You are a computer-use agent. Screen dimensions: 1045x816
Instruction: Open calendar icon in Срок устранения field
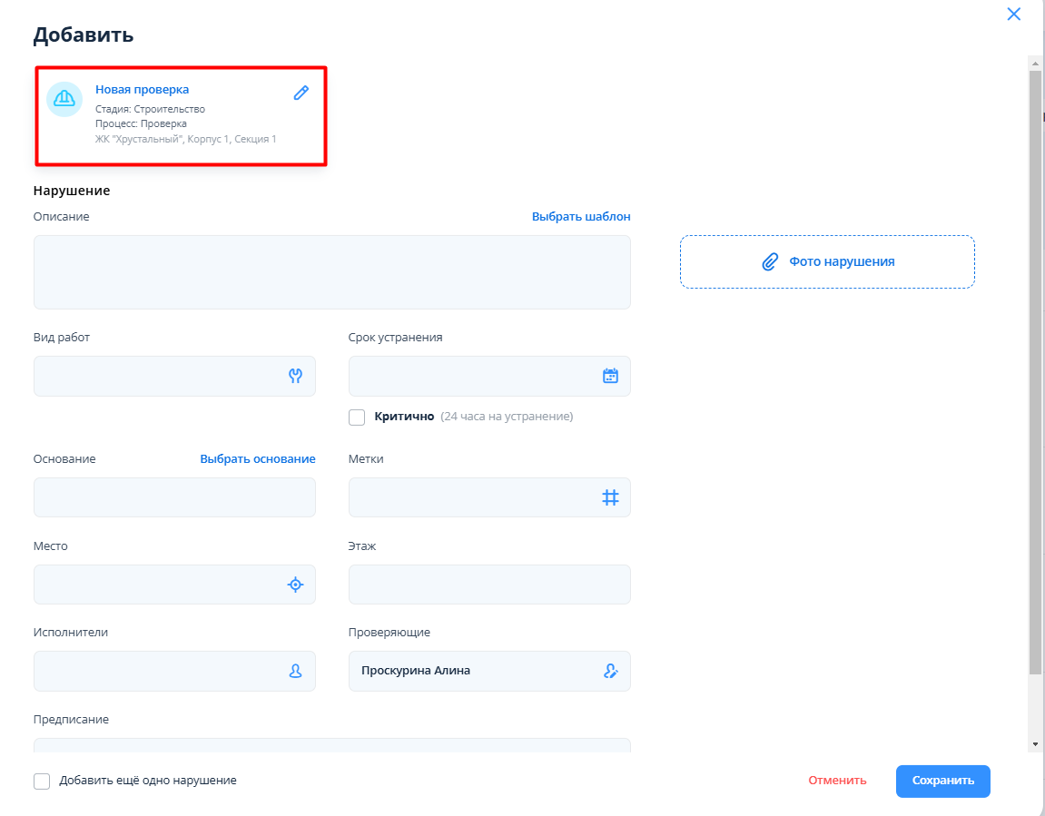click(610, 376)
